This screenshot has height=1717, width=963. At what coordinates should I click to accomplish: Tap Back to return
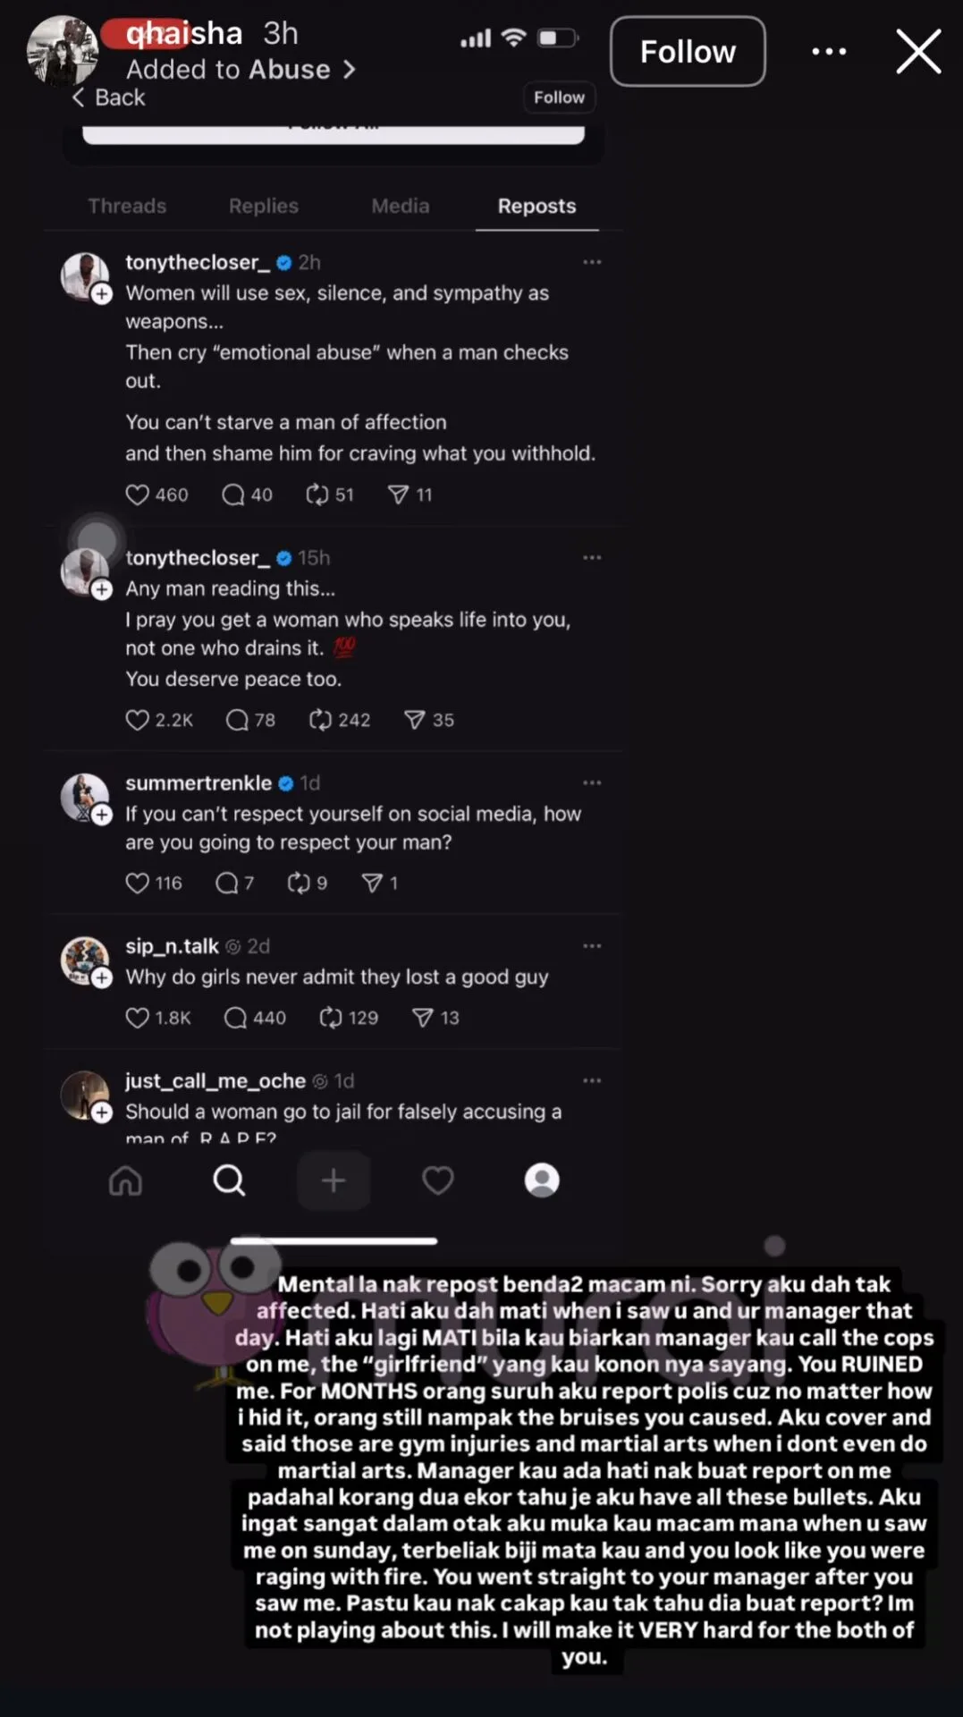click(109, 97)
